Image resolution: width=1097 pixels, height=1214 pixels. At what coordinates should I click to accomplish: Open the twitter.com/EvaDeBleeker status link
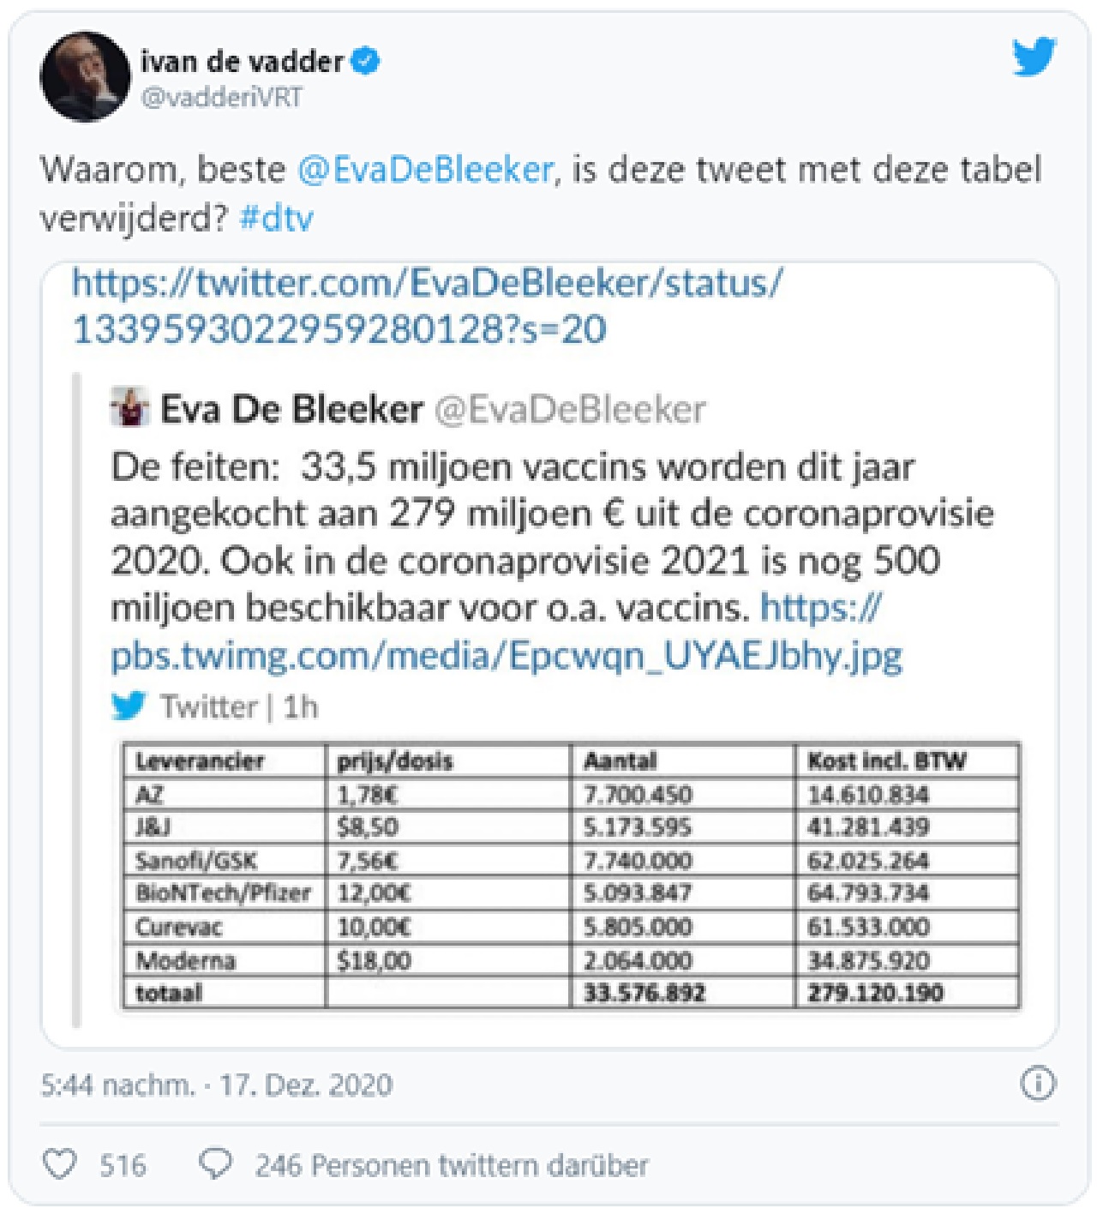point(427,306)
